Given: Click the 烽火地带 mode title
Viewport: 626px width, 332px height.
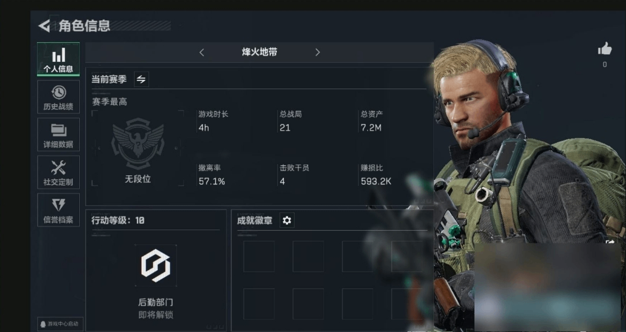Looking at the screenshot, I should [x=260, y=52].
